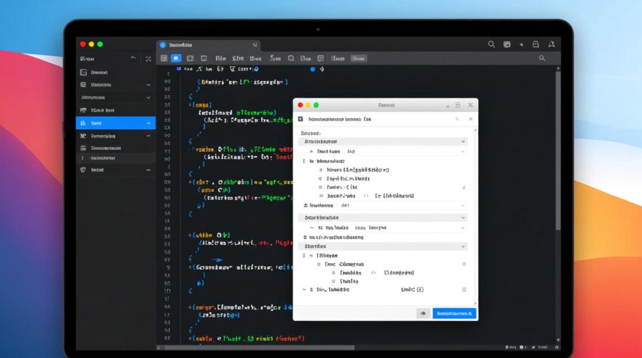Viewport: 642px width, 358px height.
Task: Click the circular magnifier icon in the editor toolbar
Action: (290, 58)
